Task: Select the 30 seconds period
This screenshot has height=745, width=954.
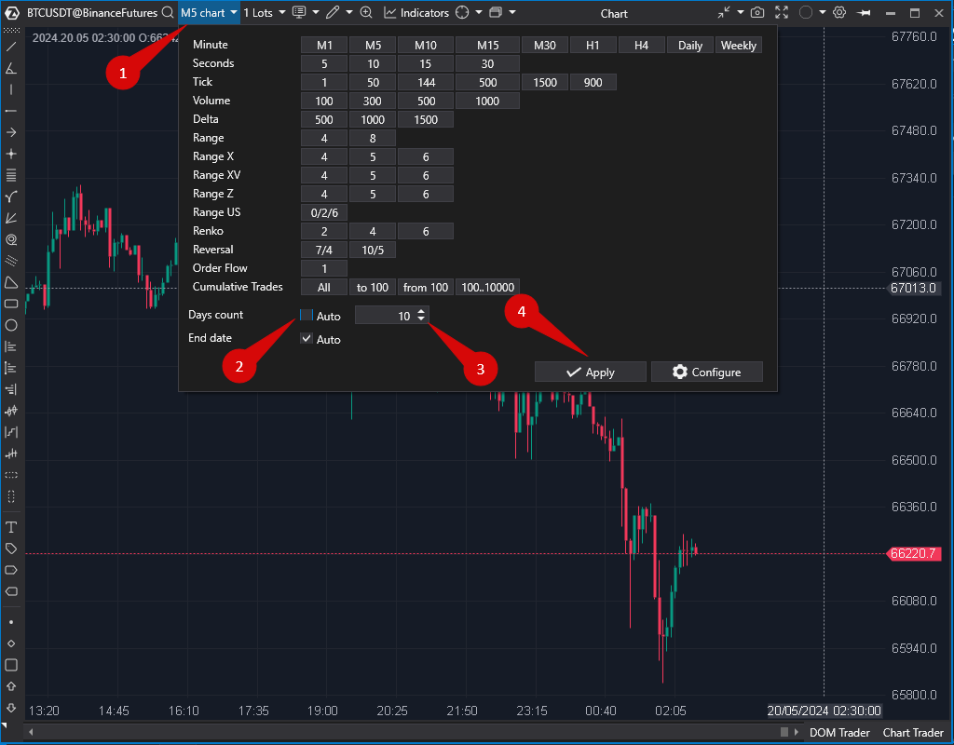Action: pos(487,64)
